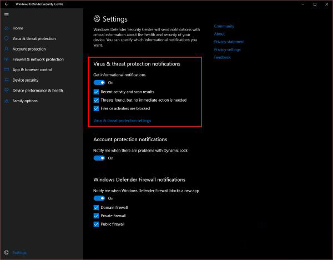Click the App & browser control icon

point(6,70)
